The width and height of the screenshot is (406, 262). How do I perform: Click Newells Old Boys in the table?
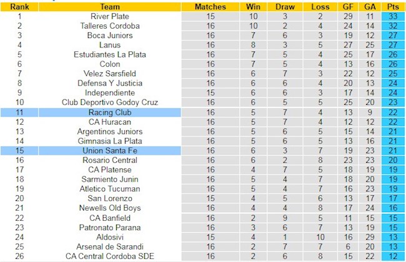[x=110, y=208]
